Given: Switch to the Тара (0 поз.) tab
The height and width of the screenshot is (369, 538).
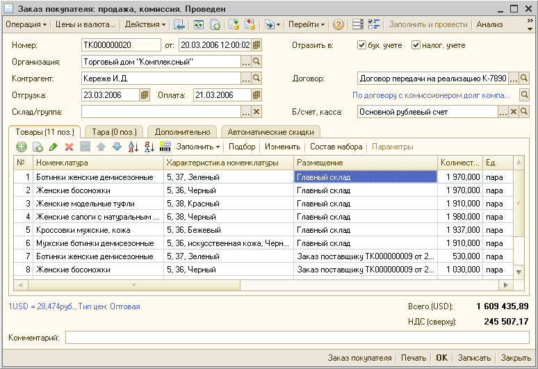Looking at the screenshot, I should 114,132.
